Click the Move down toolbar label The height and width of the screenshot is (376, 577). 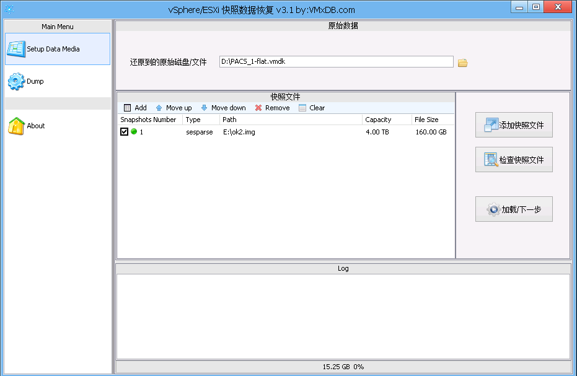(x=229, y=108)
